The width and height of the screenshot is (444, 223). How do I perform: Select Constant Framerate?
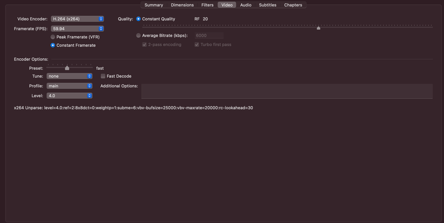53,45
